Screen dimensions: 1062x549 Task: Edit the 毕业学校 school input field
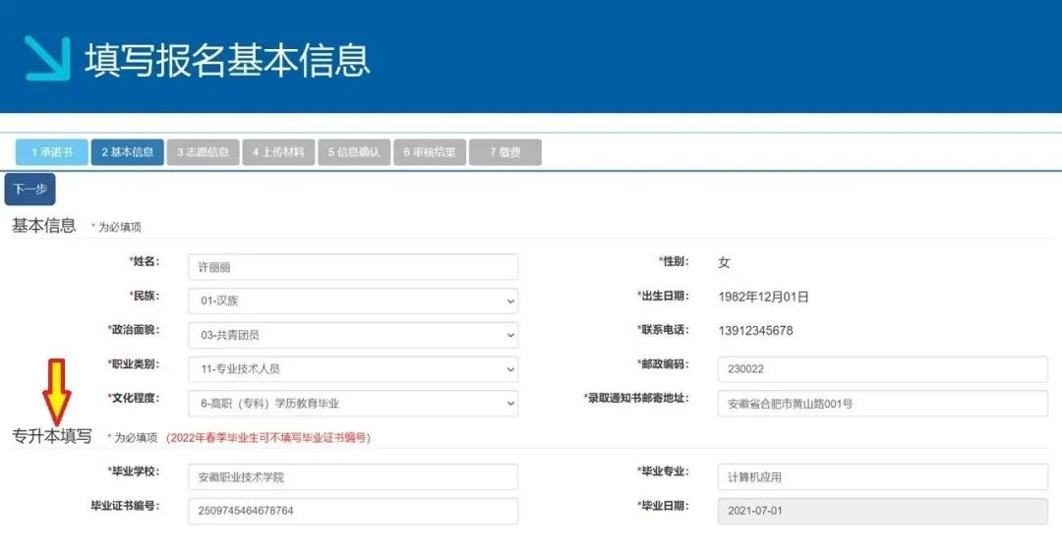coord(352,477)
